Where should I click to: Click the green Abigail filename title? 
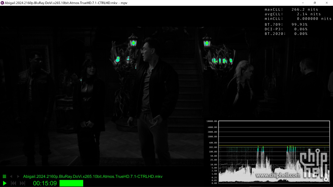[x=92, y=176]
